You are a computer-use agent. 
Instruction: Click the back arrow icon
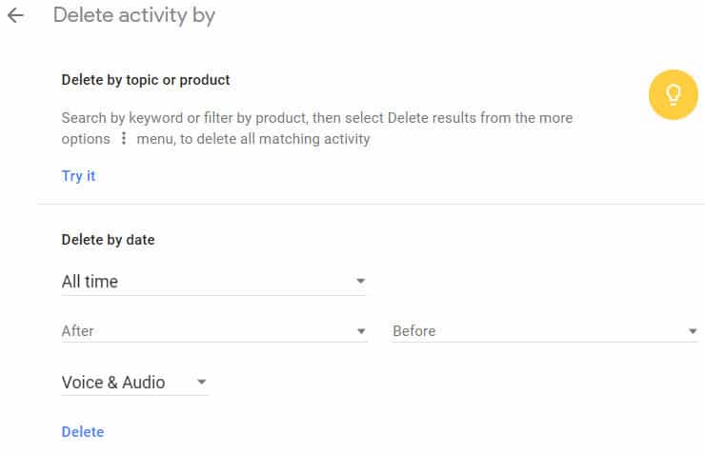[15, 16]
